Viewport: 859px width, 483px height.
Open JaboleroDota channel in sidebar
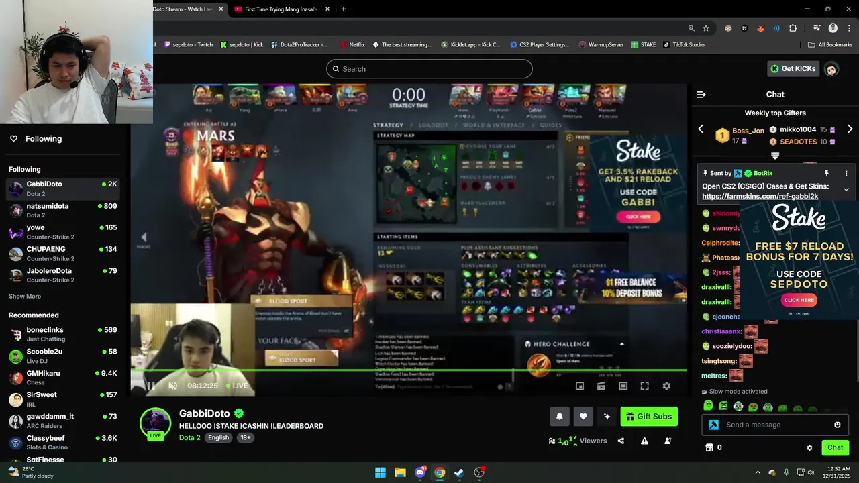coord(63,275)
